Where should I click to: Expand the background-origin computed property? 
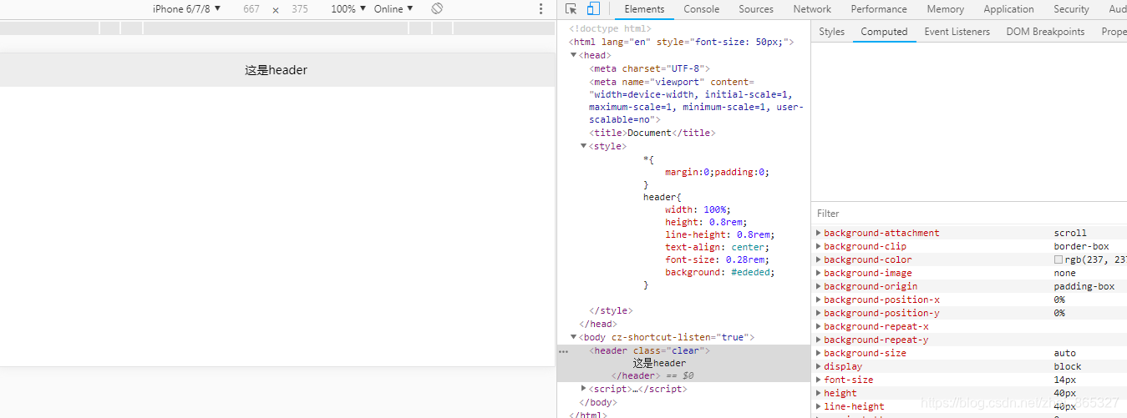pos(819,287)
